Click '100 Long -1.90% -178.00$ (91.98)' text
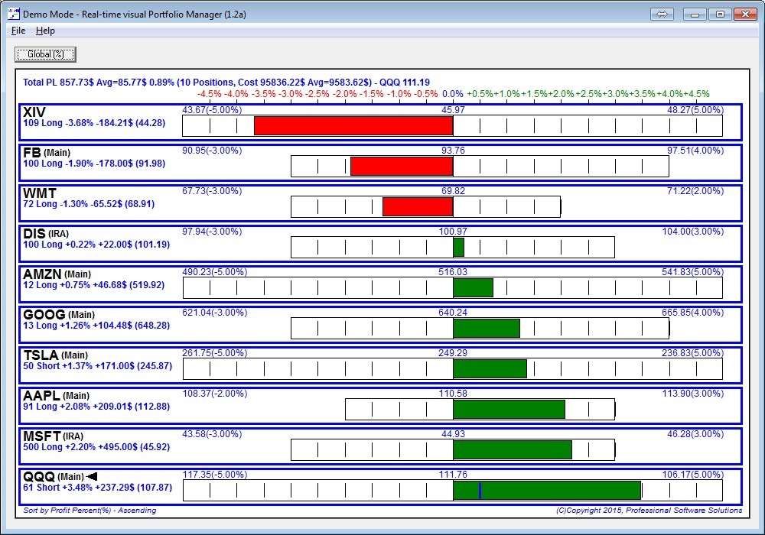Screen dimensions: 765x535 coord(94,164)
